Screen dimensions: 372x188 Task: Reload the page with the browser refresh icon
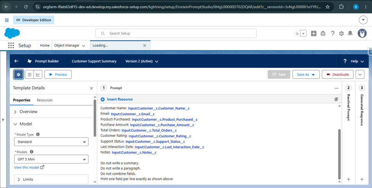[x=26, y=7]
